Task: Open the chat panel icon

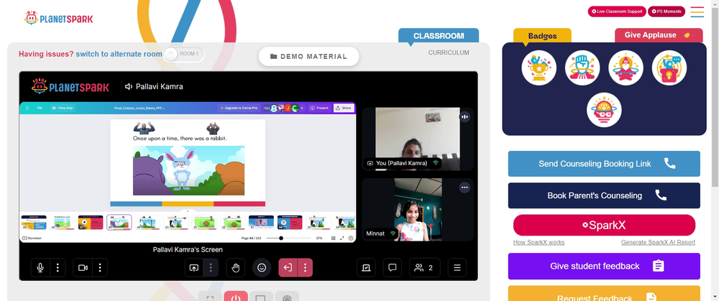Action: [393, 268]
